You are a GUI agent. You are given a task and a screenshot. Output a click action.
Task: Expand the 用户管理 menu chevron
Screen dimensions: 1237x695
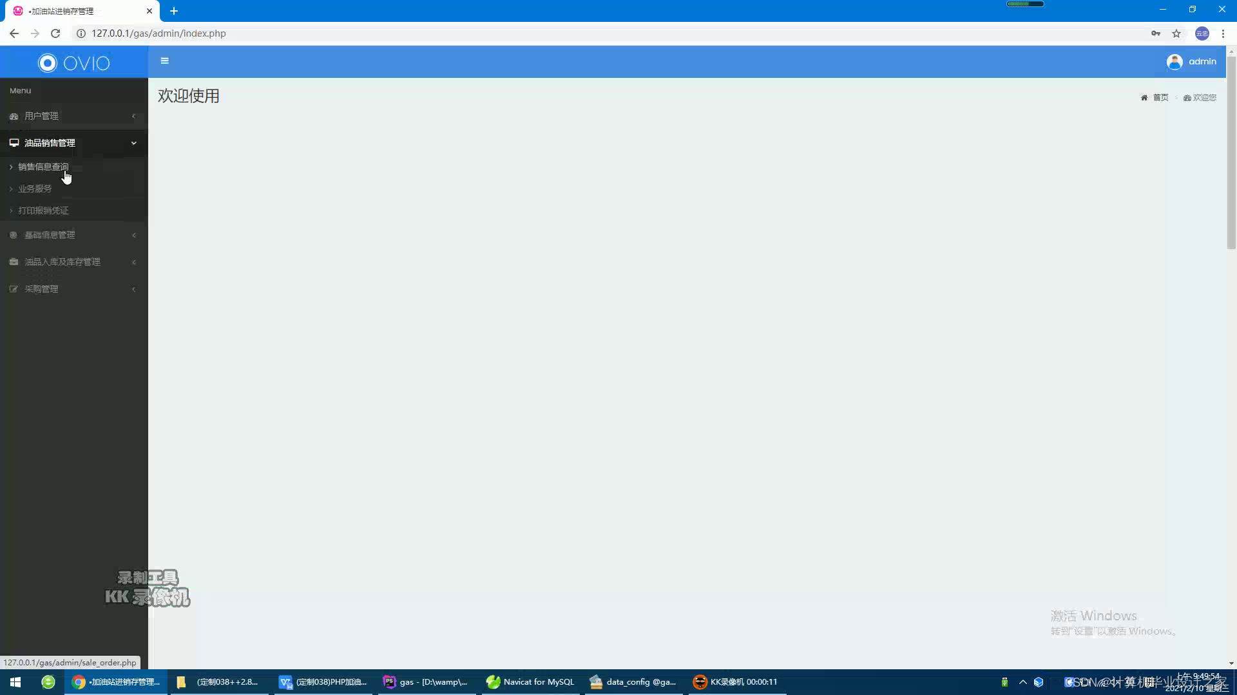(x=134, y=116)
